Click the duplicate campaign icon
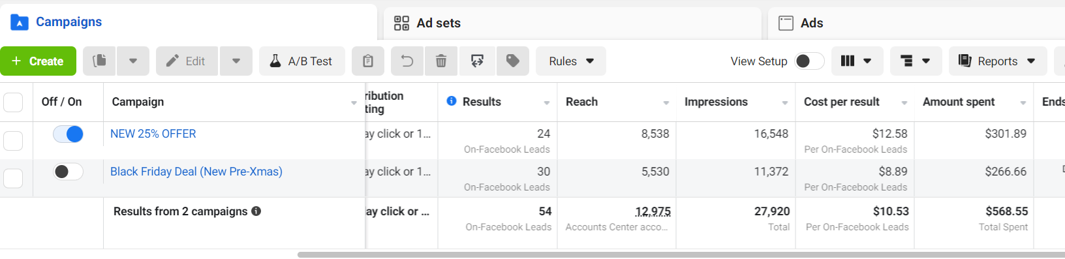Viewport: 1065px width, 259px height. pyautogui.click(x=99, y=61)
